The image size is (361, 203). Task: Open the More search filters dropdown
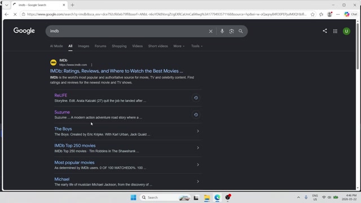(x=179, y=46)
